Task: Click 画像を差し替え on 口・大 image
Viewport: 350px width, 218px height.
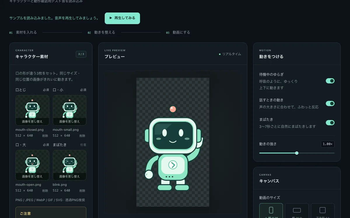Action: pos(32,176)
